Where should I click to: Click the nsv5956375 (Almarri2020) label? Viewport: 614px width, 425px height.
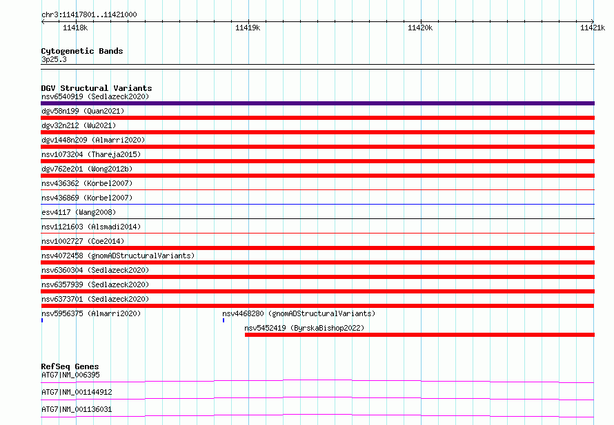(91, 313)
